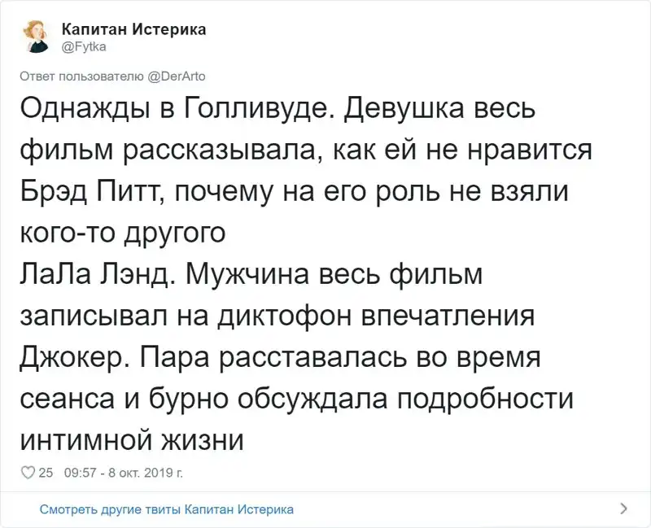Screen dimensions: 651x528
Task: Click the 'Однажды в Голливуде' text
Action: (171, 111)
